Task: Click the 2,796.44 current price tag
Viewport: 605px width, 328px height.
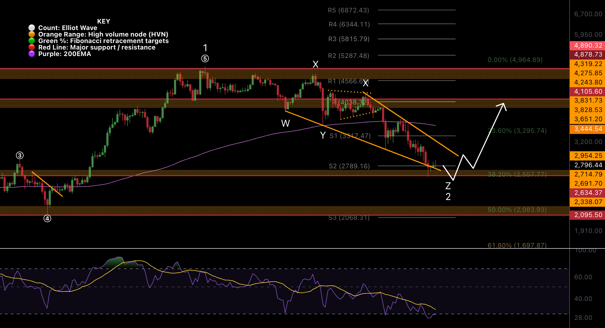Action: click(588, 165)
